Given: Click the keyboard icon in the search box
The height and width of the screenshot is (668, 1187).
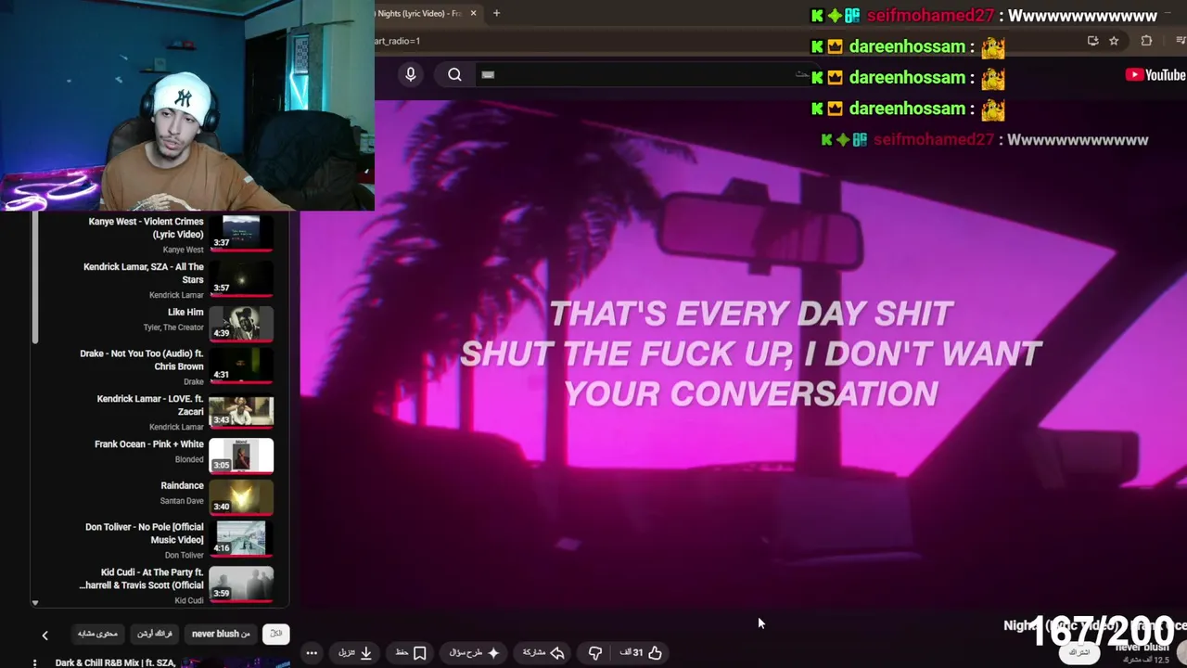Looking at the screenshot, I should [x=488, y=74].
